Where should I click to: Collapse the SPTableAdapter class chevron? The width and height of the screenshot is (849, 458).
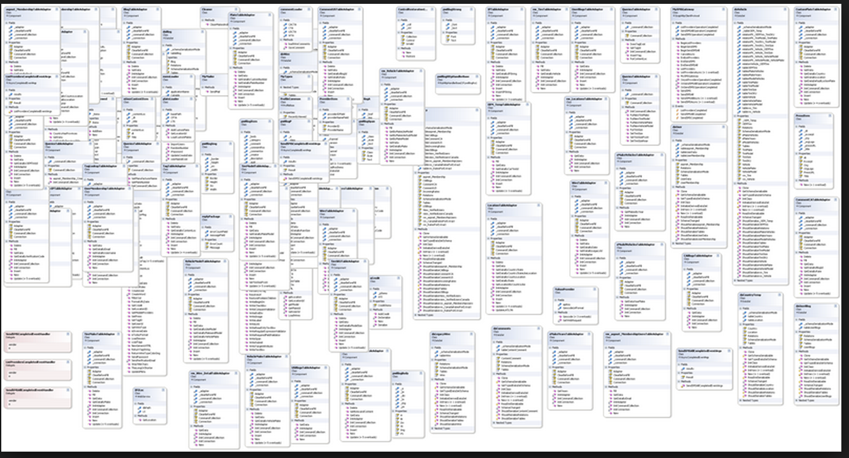point(521,10)
